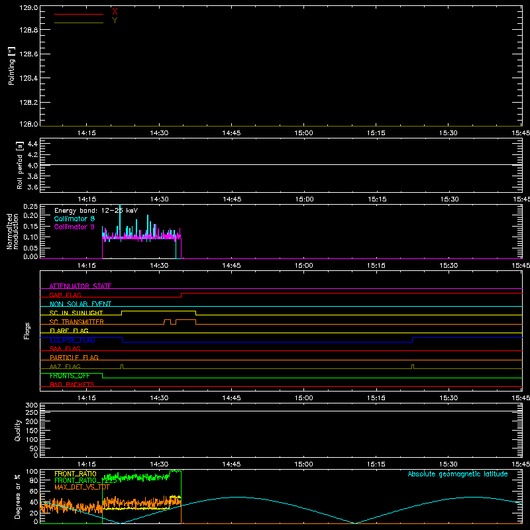
Task: Click the 15:30 label under Quality plot
Action: tap(449, 464)
